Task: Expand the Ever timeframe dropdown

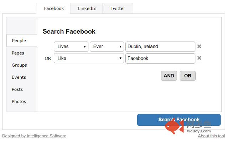Action: 107,47
